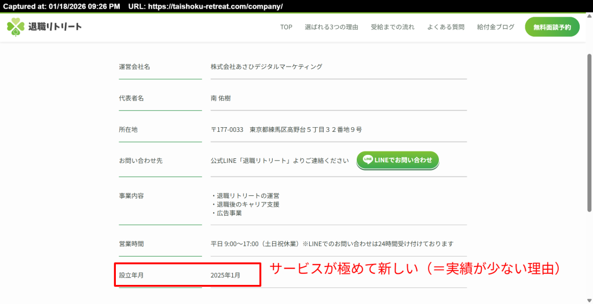Go to 選ばれる3つの理由 menu item
Image resolution: width=593 pixels, height=304 pixels.
tap(331, 27)
